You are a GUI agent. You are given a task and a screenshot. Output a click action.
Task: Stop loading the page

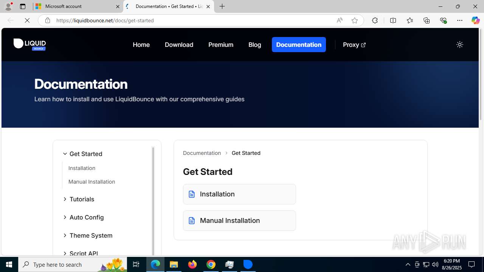pos(27,20)
